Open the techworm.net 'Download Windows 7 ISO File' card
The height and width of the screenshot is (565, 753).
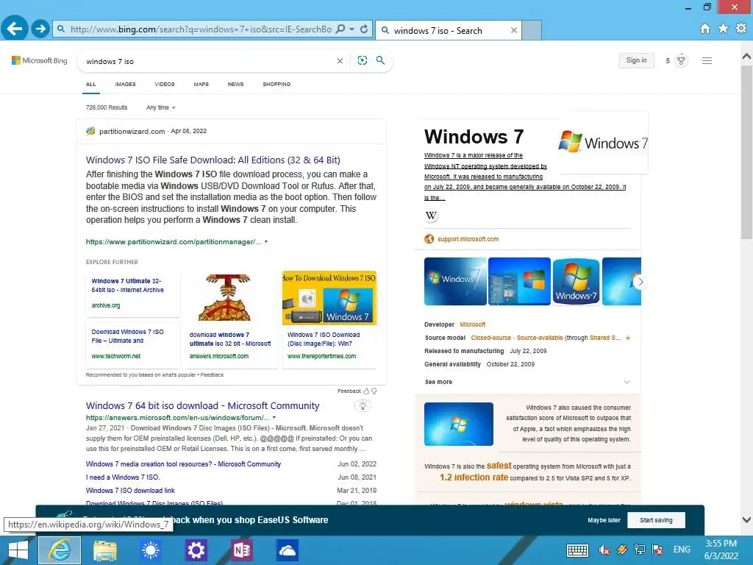pos(133,344)
